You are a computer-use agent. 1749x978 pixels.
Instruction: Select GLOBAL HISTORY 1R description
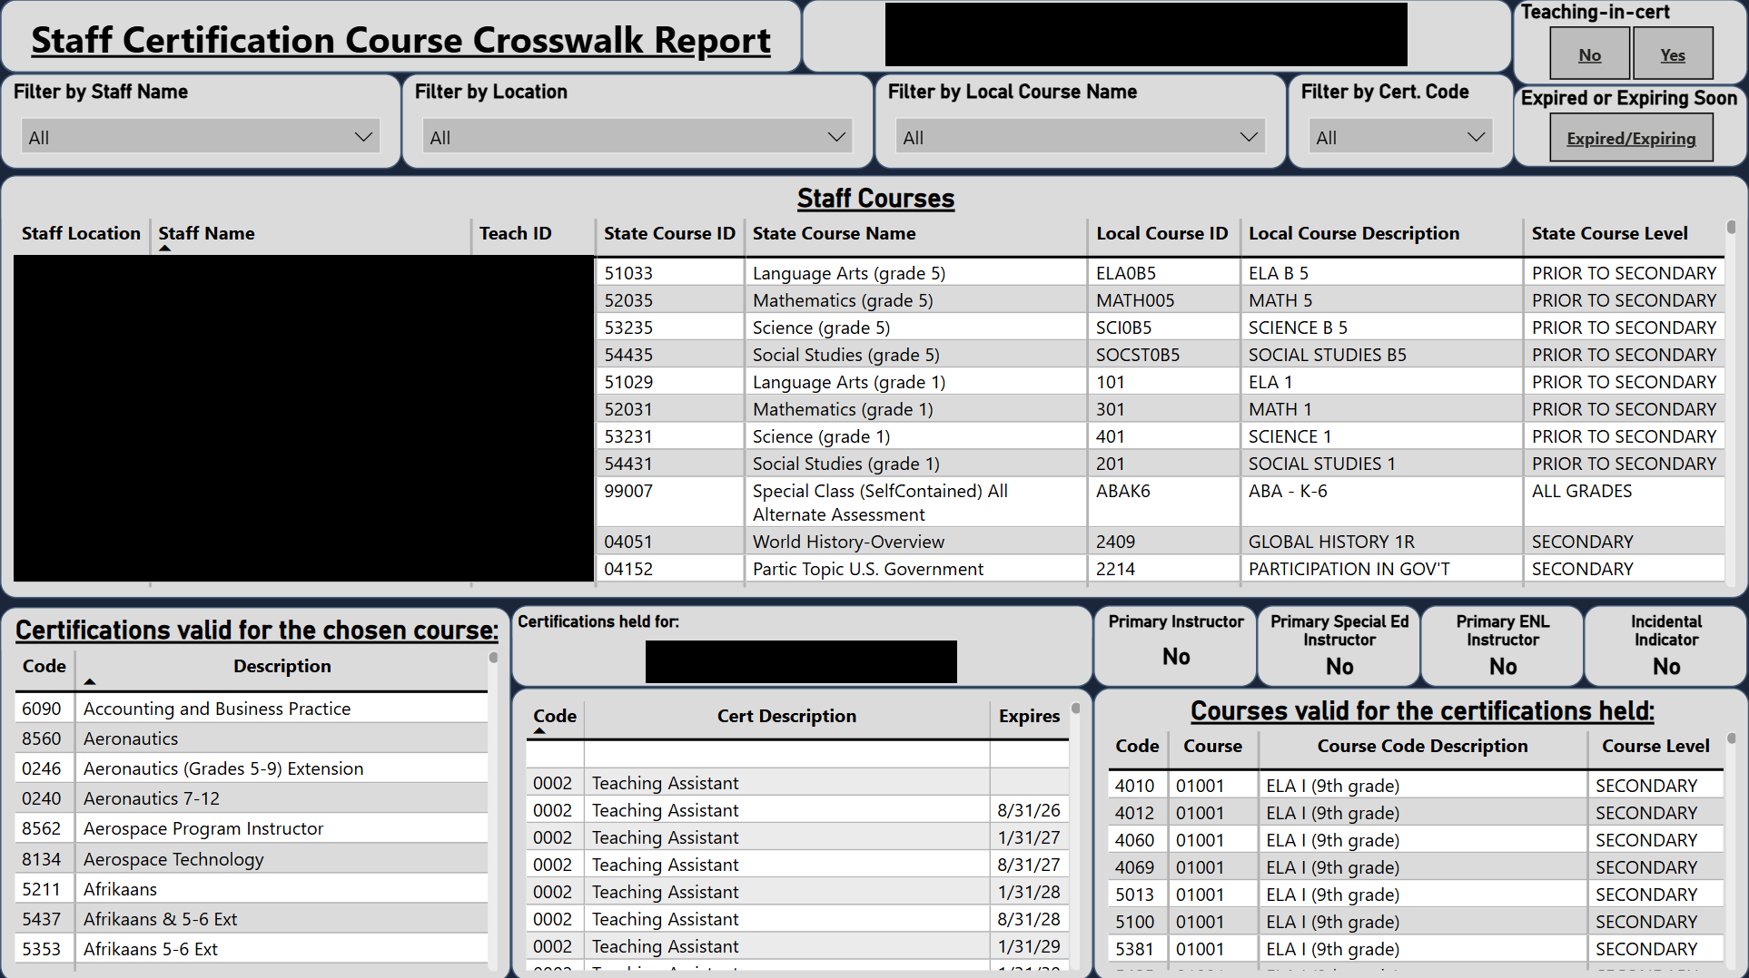click(x=1331, y=542)
